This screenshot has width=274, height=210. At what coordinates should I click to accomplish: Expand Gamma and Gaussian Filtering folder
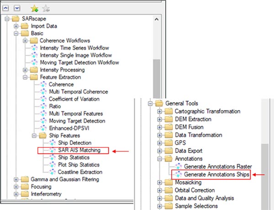coord(16,179)
